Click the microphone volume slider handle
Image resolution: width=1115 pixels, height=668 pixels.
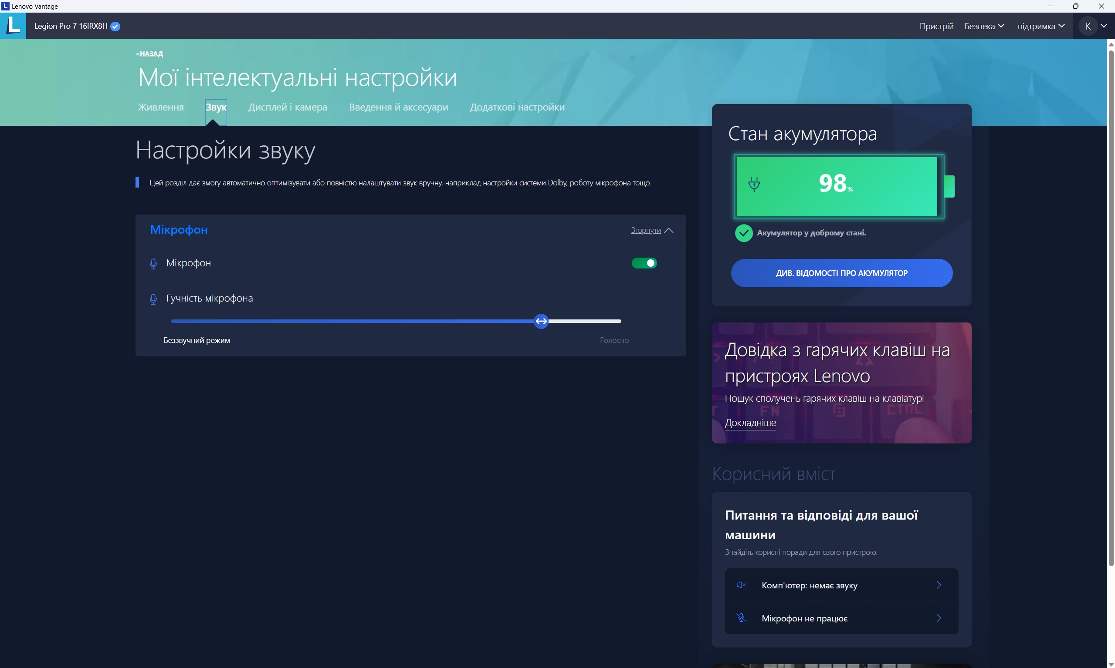(x=541, y=321)
